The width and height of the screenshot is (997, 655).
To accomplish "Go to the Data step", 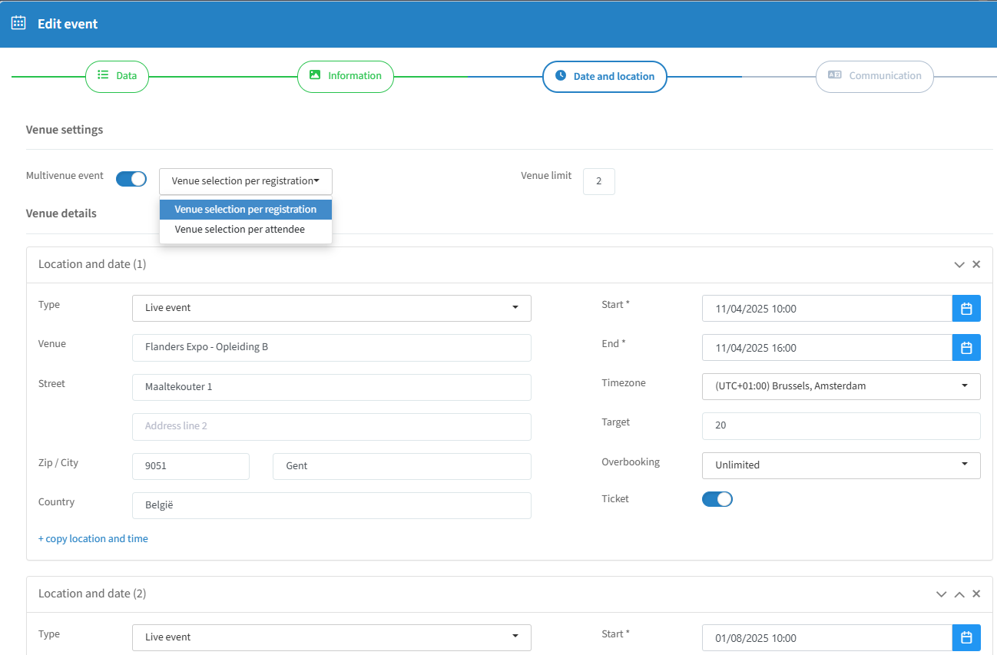I will click(x=117, y=77).
